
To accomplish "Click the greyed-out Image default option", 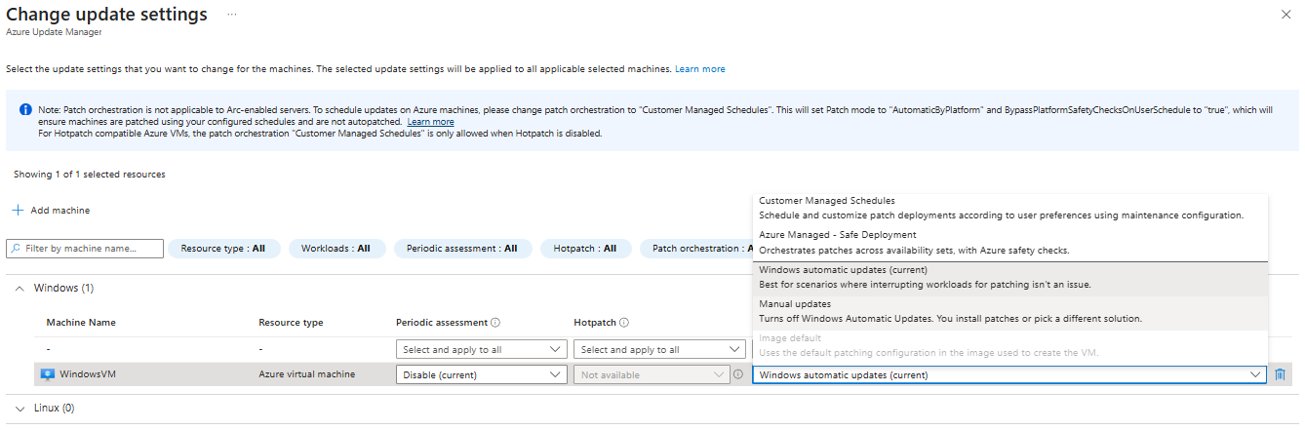I will tap(1010, 345).
